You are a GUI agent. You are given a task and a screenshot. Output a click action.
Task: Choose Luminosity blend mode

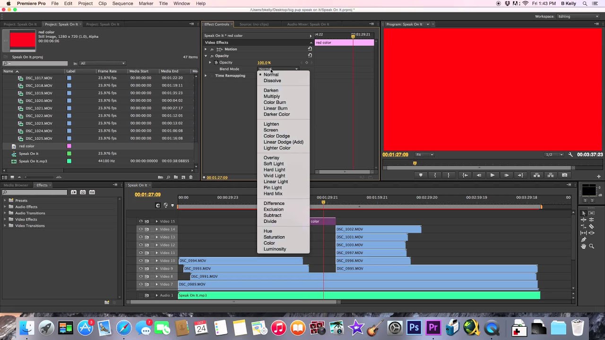tap(275, 249)
